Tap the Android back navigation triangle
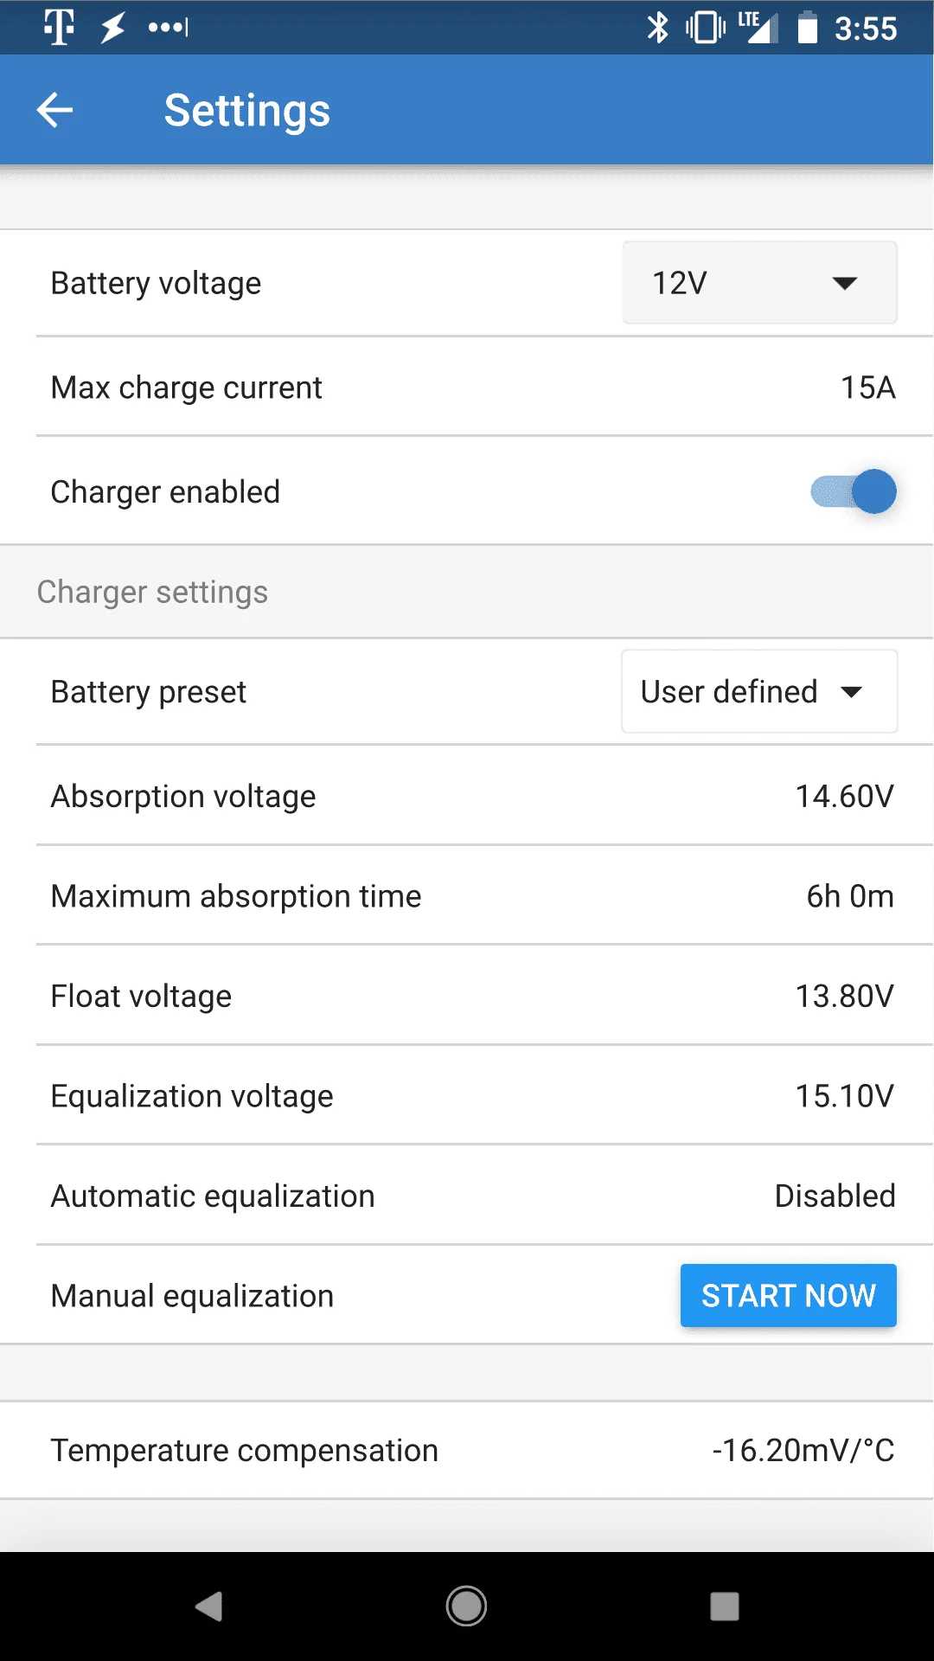 [209, 1606]
